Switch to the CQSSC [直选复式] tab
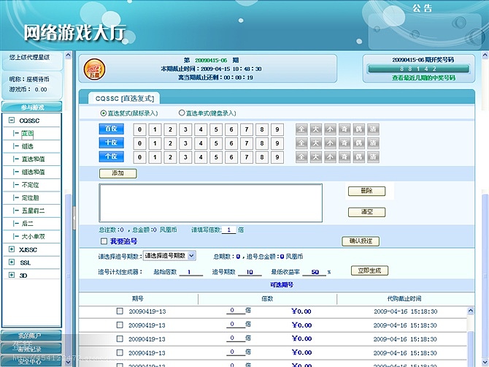 tap(124, 98)
